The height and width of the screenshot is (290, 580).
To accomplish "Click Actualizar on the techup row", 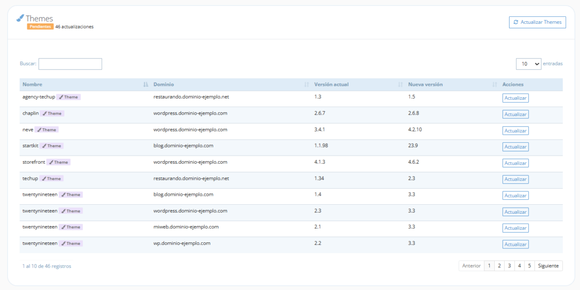I will [515, 180].
